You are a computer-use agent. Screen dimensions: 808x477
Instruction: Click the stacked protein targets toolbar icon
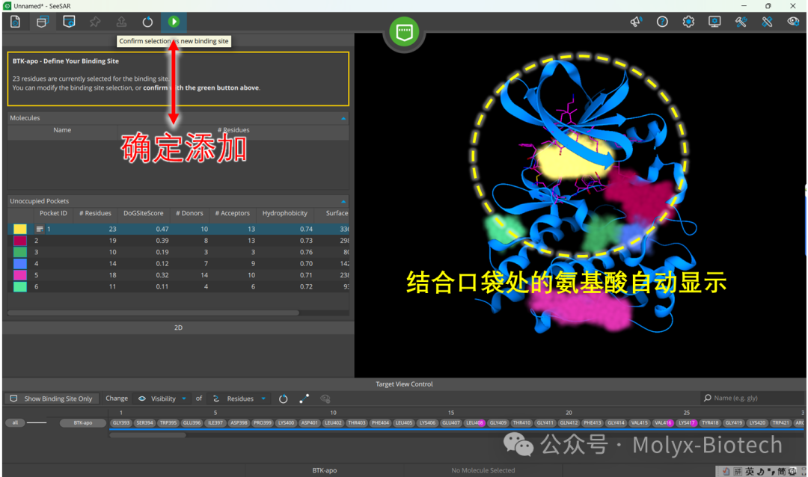point(42,22)
